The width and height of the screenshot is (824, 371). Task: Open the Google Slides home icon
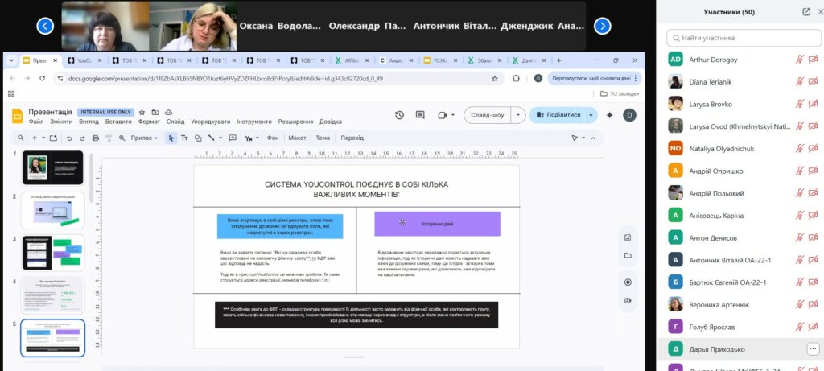pos(18,116)
